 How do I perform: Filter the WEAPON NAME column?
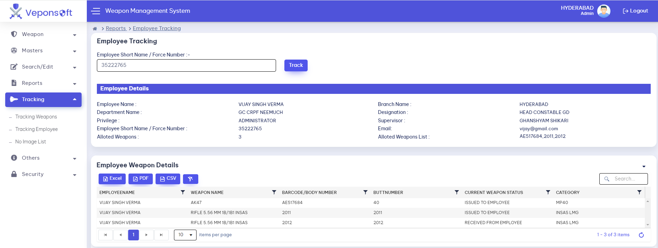pyautogui.click(x=274, y=192)
